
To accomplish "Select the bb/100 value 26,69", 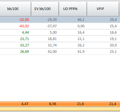I will point(24,52).
